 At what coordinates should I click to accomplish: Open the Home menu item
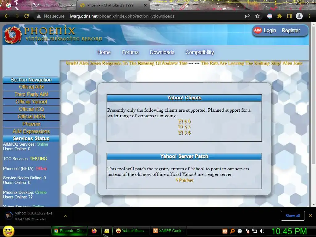click(x=104, y=52)
